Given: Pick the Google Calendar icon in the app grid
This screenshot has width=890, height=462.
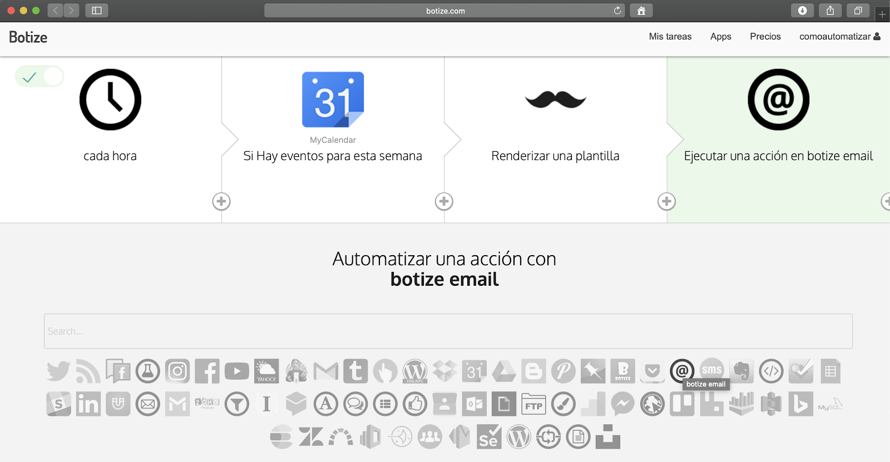Looking at the screenshot, I should (474, 371).
